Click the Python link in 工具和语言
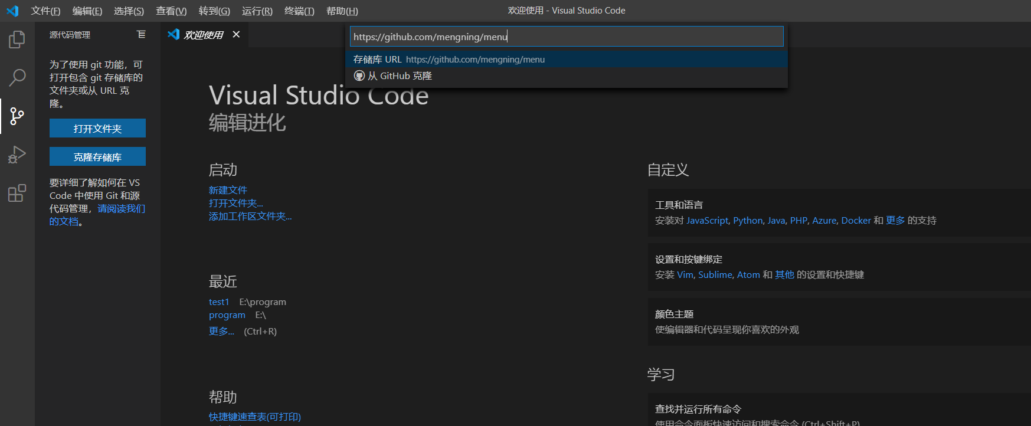The height and width of the screenshot is (426, 1031). (748, 220)
